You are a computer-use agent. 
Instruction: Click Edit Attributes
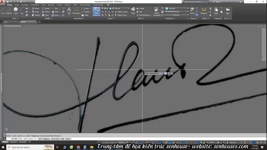[x=143, y=15]
